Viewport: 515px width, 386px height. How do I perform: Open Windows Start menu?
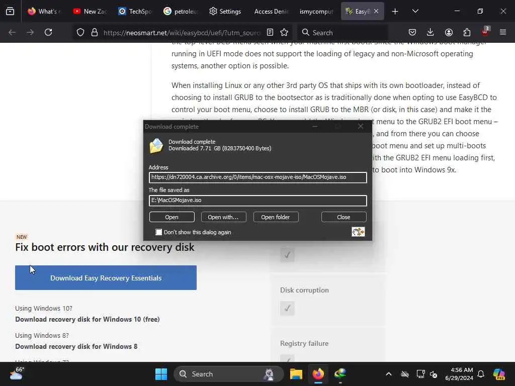[x=161, y=374]
